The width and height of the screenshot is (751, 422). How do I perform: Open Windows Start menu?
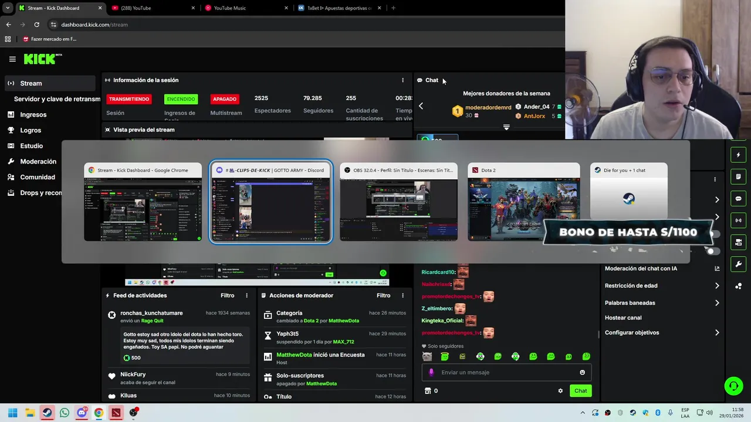tap(12, 413)
